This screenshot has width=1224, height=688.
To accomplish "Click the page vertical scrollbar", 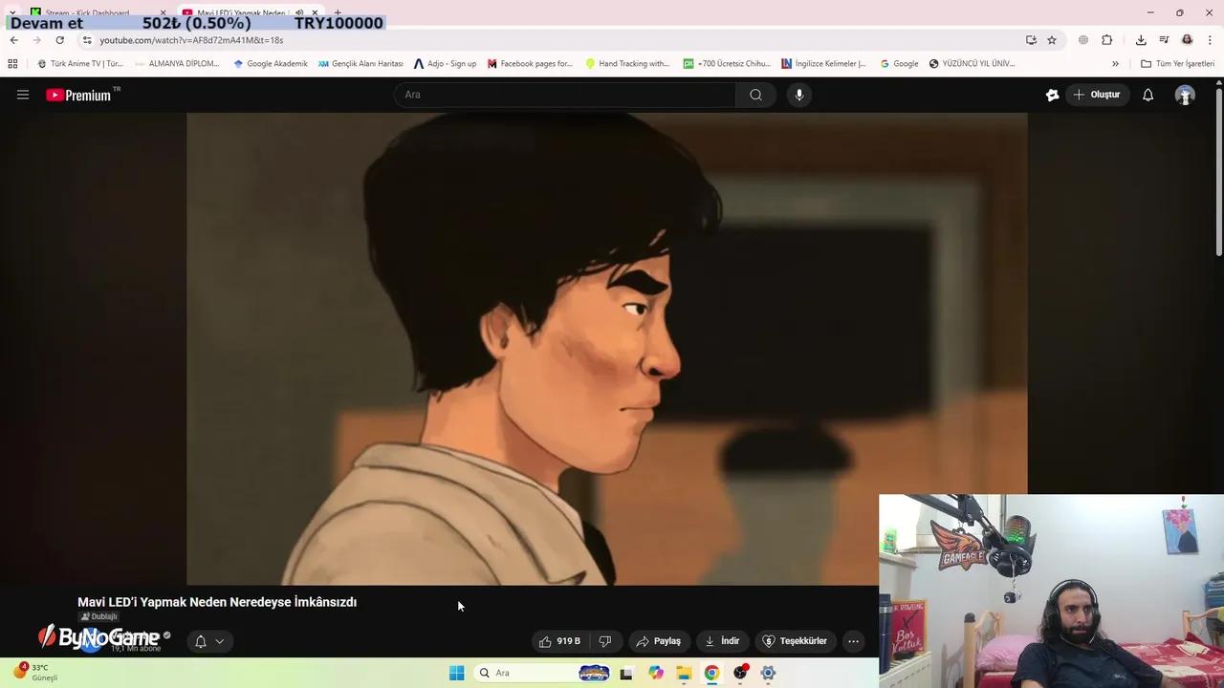I will pos(1219,172).
